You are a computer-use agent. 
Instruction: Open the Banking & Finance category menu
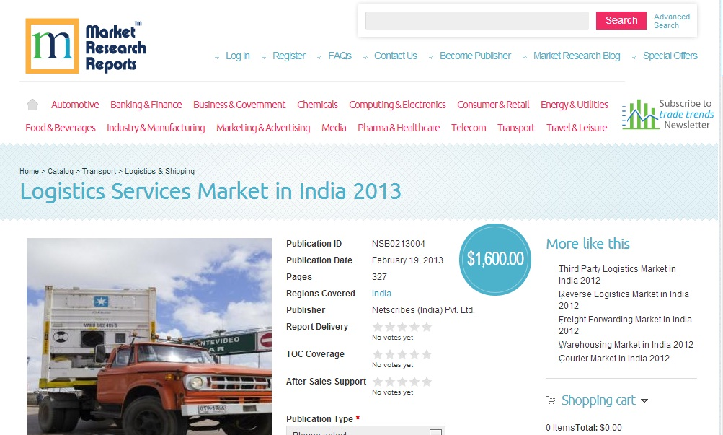pyautogui.click(x=146, y=105)
